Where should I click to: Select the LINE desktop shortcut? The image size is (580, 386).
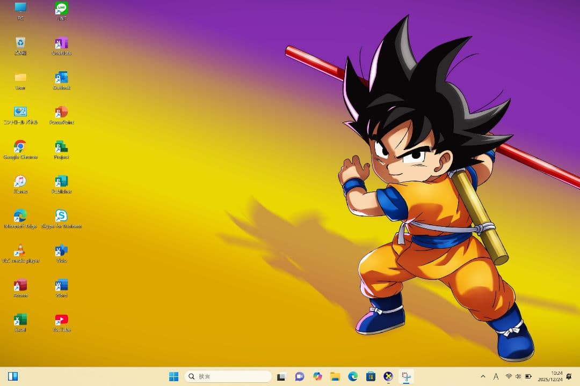(61, 9)
